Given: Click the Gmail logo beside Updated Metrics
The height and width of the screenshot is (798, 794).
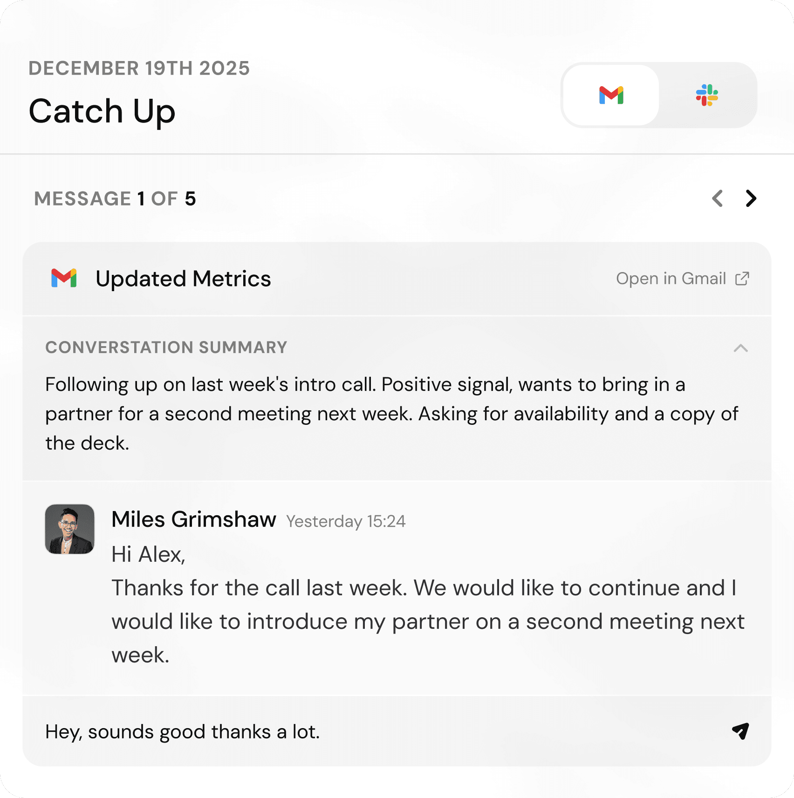Looking at the screenshot, I should (x=64, y=279).
